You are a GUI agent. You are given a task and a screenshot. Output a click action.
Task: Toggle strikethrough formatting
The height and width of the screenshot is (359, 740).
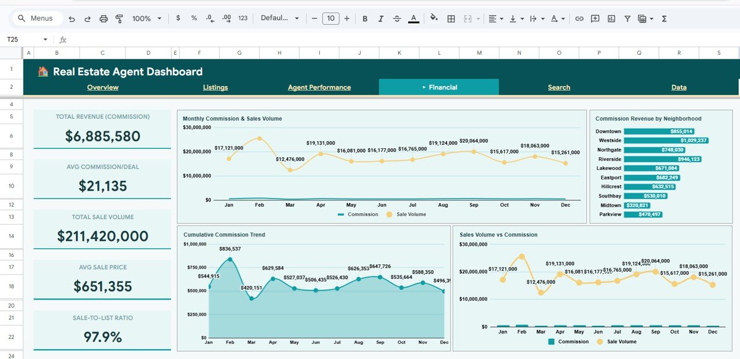pos(397,18)
